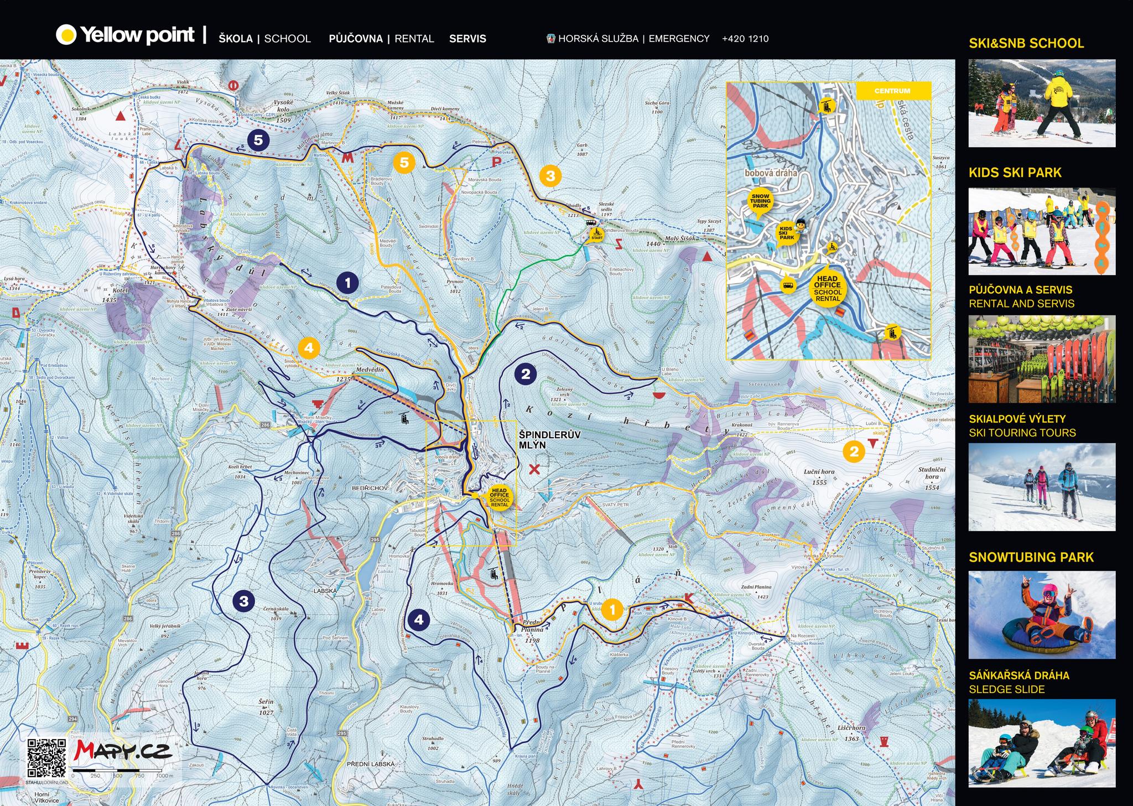1133x806 pixels.
Task: Click the dark blue route 5 marker
Action: point(258,141)
